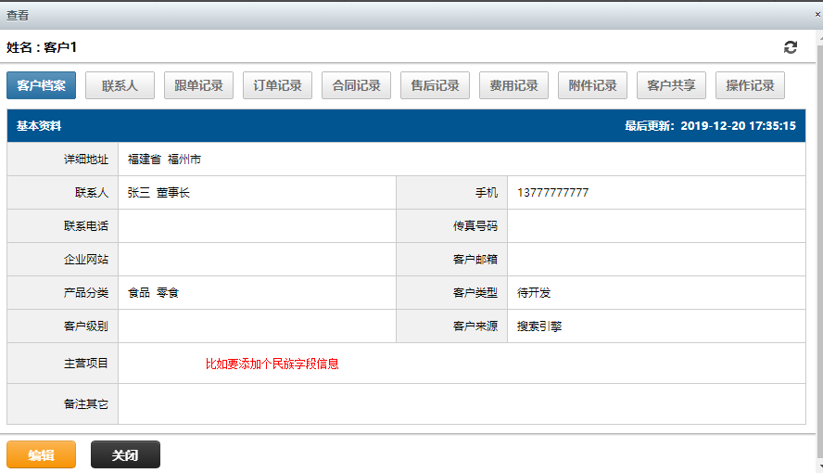The width and height of the screenshot is (823, 473).
Task: Click the 客户邮箱 label
Action: pos(475,260)
